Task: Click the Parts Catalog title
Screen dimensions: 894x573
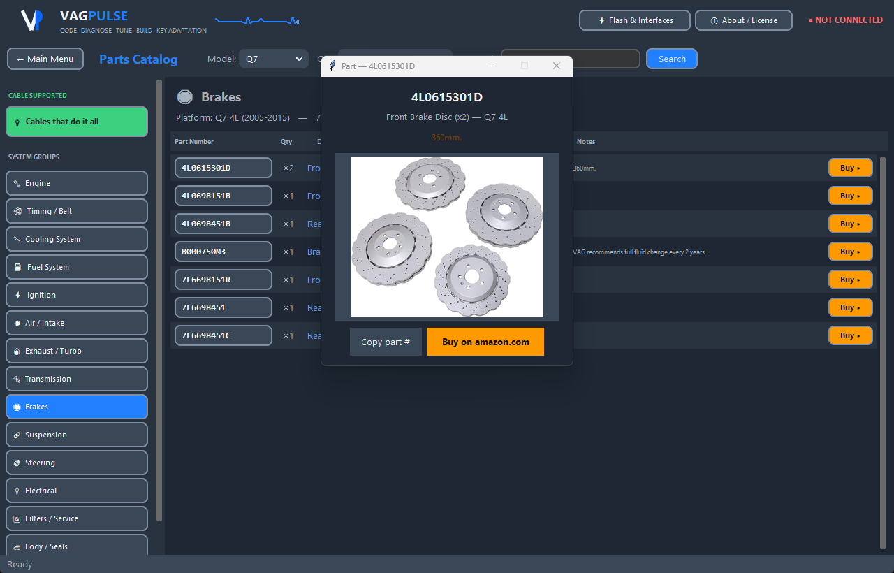Action: (x=138, y=59)
